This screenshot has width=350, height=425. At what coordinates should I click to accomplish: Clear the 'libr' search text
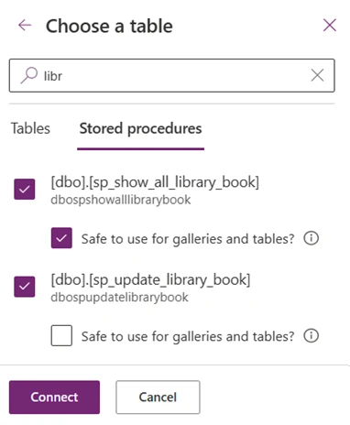(317, 75)
